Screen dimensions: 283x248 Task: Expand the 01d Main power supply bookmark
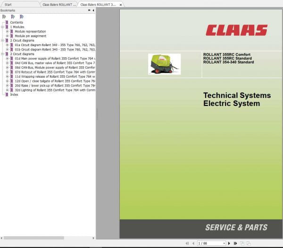[x=7, y=58]
